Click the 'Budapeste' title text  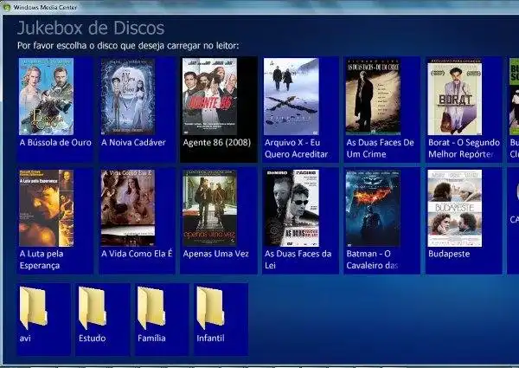(x=449, y=254)
